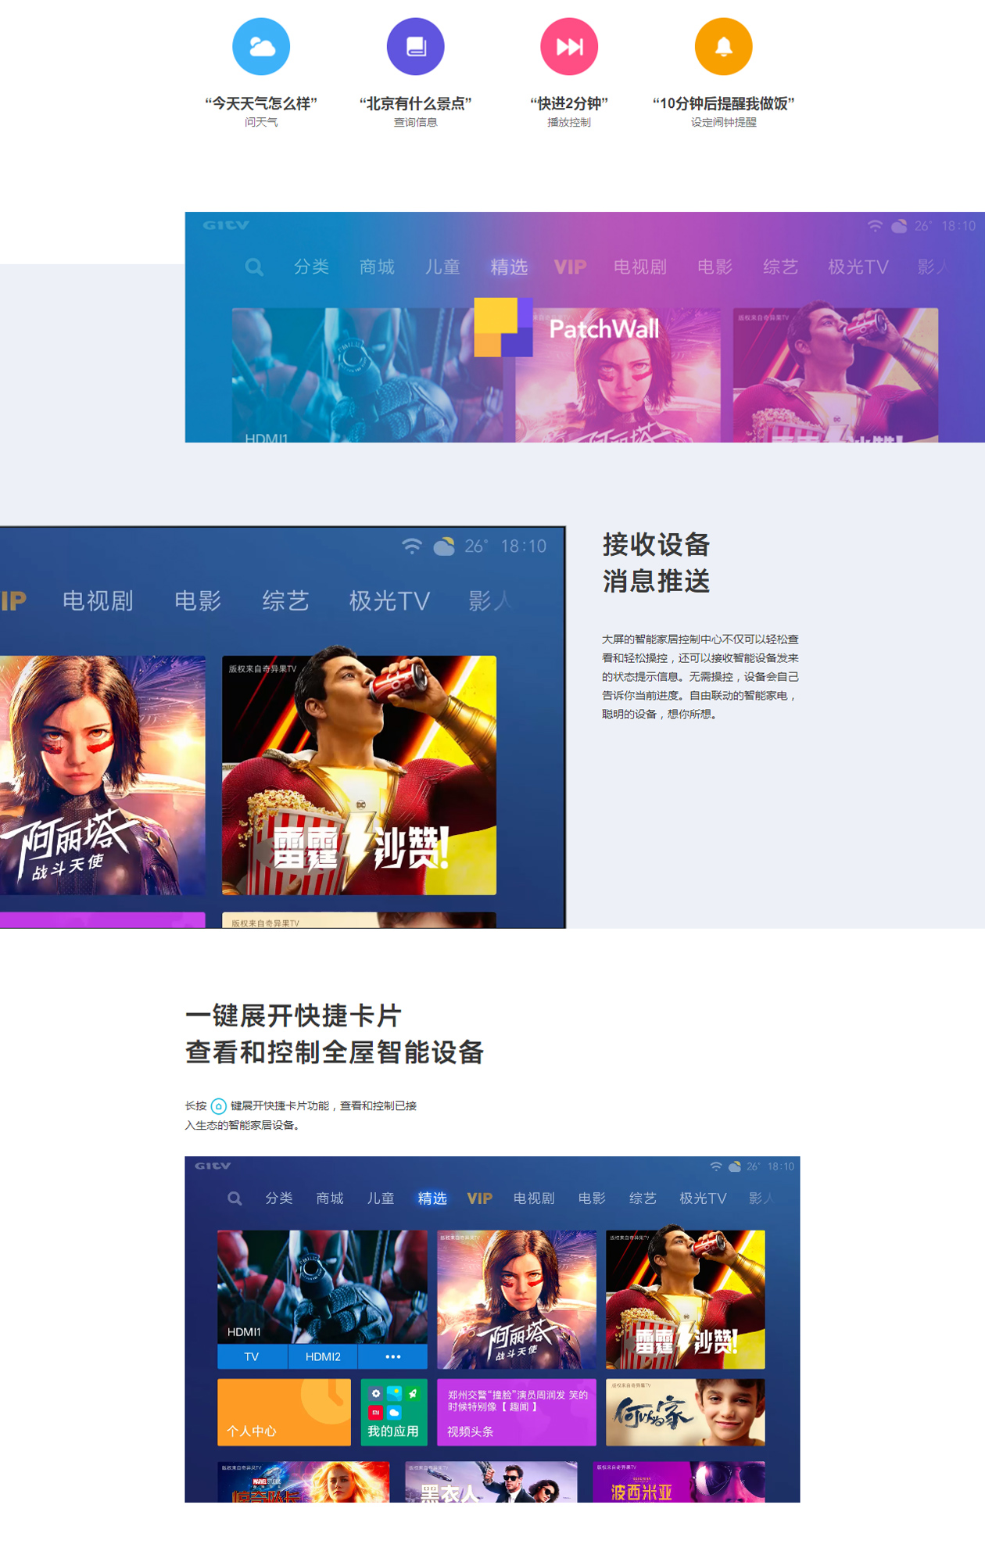This screenshot has width=985, height=1562.
Task: Open the 何以为家 movie tile
Action: coord(686,1412)
